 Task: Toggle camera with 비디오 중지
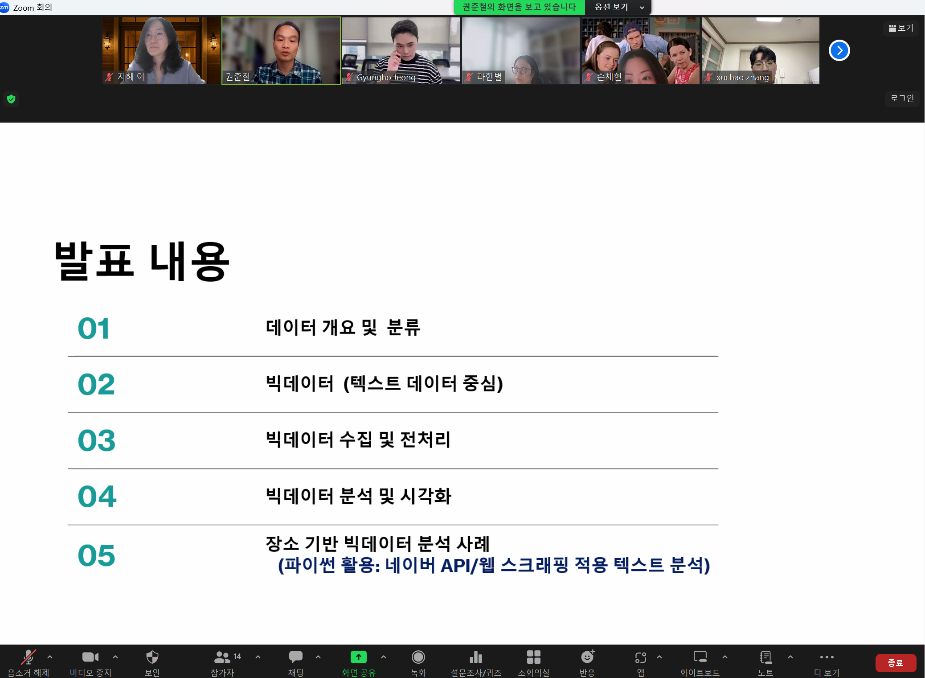tap(90, 657)
